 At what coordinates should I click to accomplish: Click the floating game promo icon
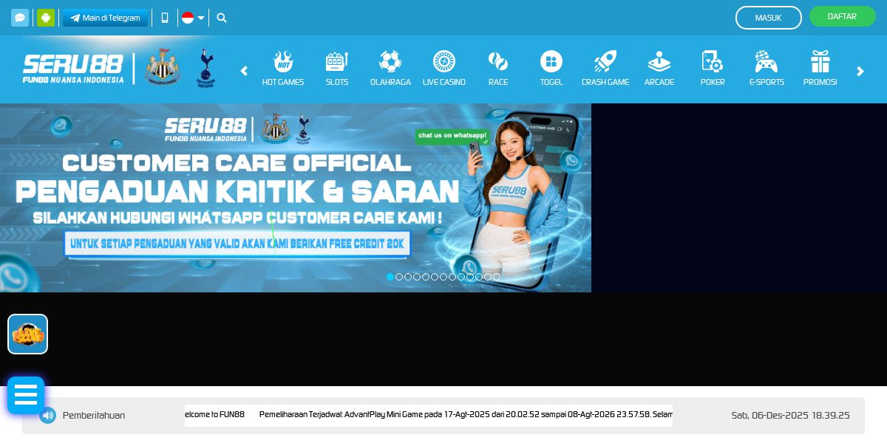coord(28,334)
